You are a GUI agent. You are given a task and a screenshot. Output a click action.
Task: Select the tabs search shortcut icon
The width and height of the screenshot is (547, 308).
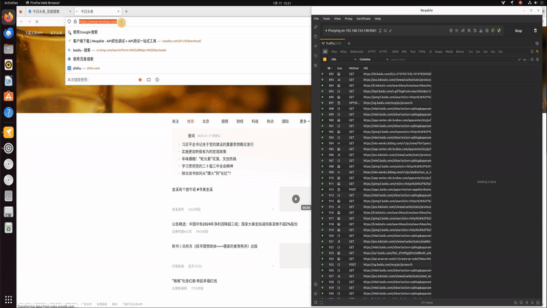point(148,79)
